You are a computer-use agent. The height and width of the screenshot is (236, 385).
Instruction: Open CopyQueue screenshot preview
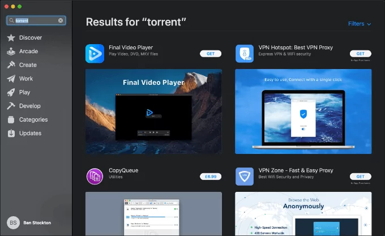pos(153,214)
